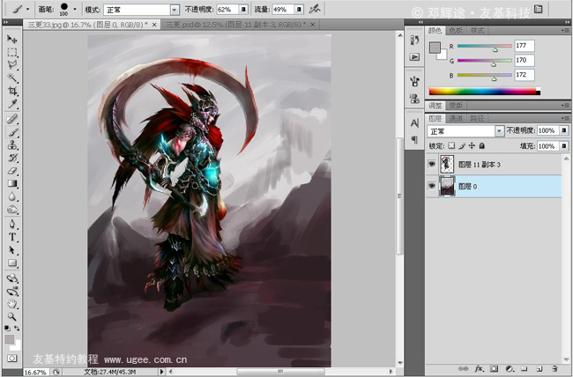The height and width of the screenshot is (377, 573).
Task: Open the brush preset picker dropdown
Action: click(x=75, y=9)
